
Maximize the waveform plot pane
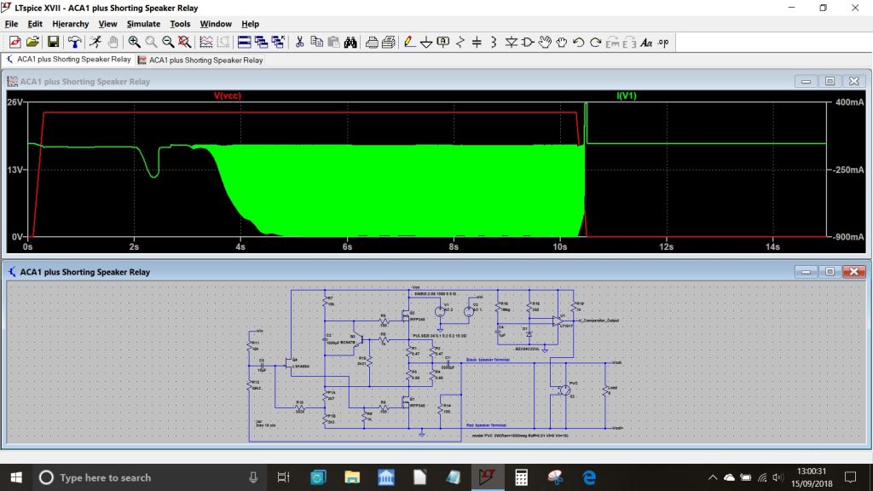[830, 81]
